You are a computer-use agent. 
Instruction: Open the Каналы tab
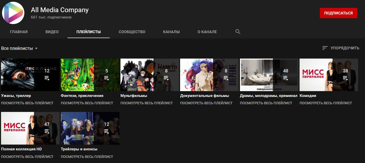click(171, 32)
